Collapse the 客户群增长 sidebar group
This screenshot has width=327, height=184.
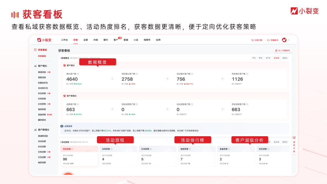pos(35,130)
